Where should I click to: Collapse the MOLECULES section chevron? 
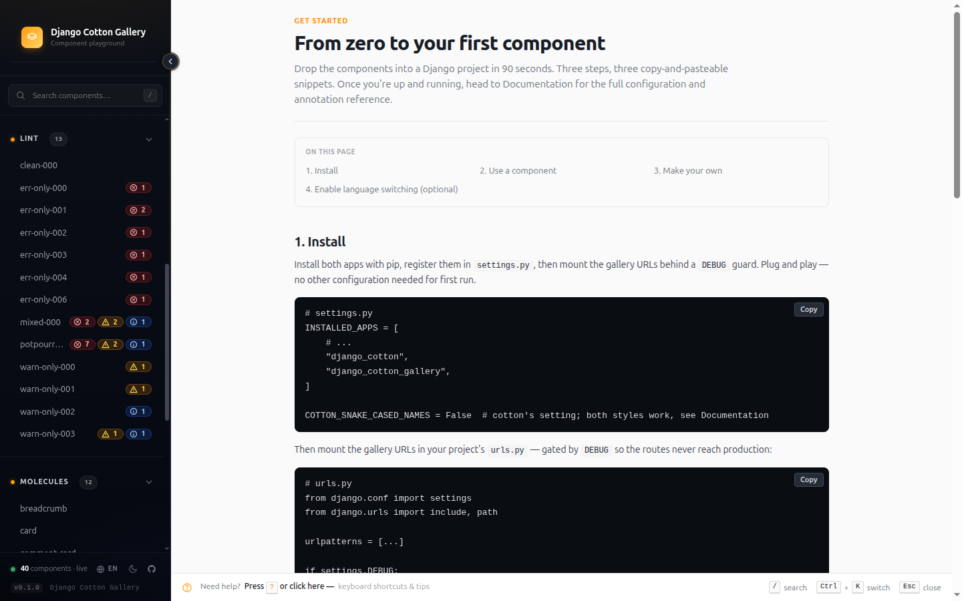149,482
